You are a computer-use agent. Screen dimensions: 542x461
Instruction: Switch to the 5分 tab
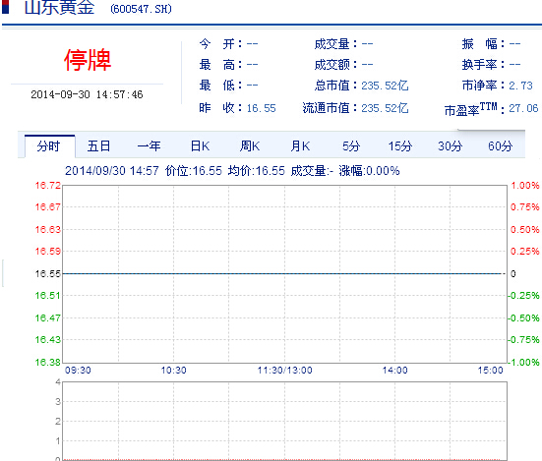[351, 146]
